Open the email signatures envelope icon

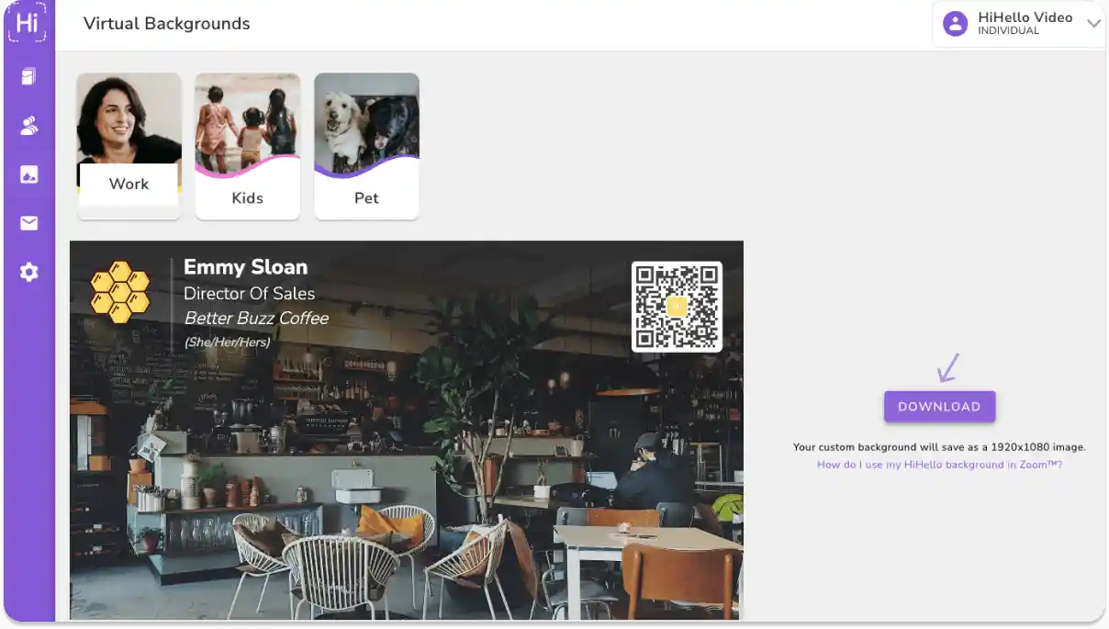click(x=28, y=222)
